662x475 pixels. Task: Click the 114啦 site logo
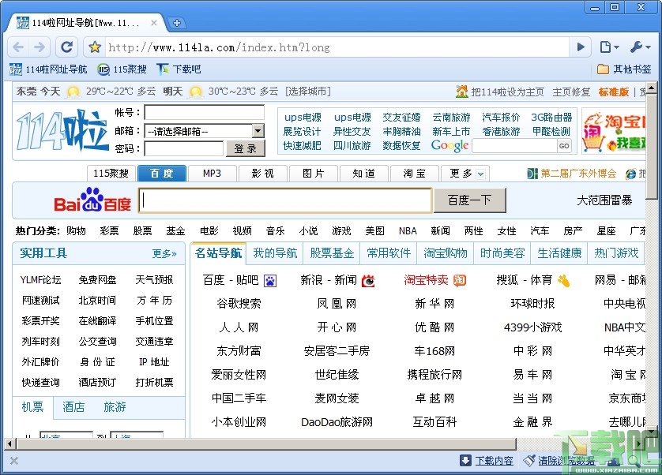(x=62, y=130)
